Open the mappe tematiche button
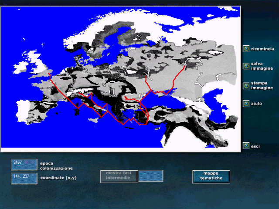The height and width of the screenshot is (209, 279). tap(211, 176)
